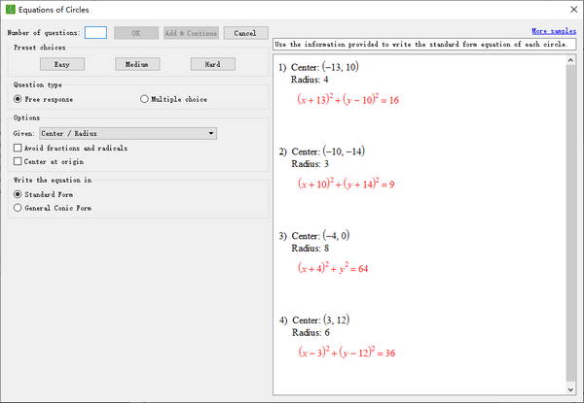Click the Add & Continue button

tap(191, 32)
